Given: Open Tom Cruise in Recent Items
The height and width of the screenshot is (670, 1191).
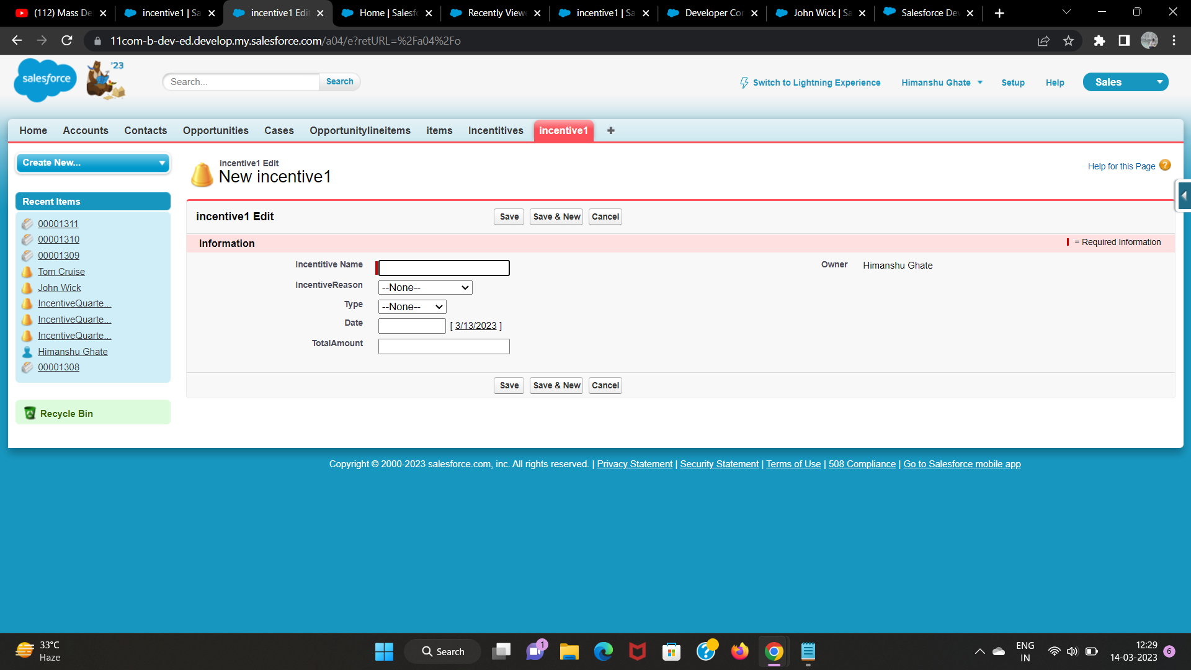Looking at the screenshot, I should pyautogui.click(x=61, y=272).
